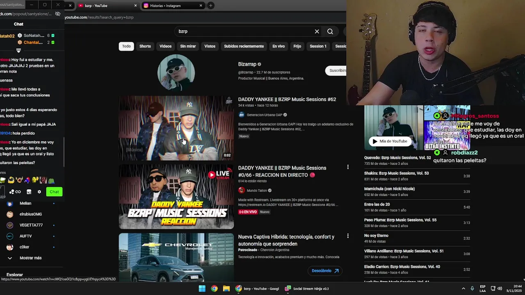This screenshot has width=525, height=295.
Task: Select the En vivo filter chip
Action: pyautogui.click(x=278, y=46)
